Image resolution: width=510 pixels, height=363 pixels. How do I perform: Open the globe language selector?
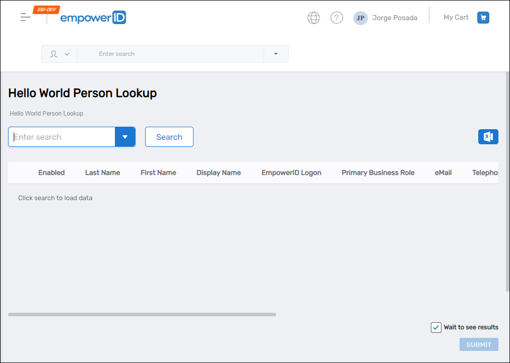point(313,17)
